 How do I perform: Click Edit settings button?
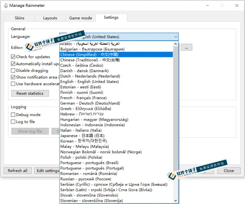pyautogui.click(x=47, y=171)
